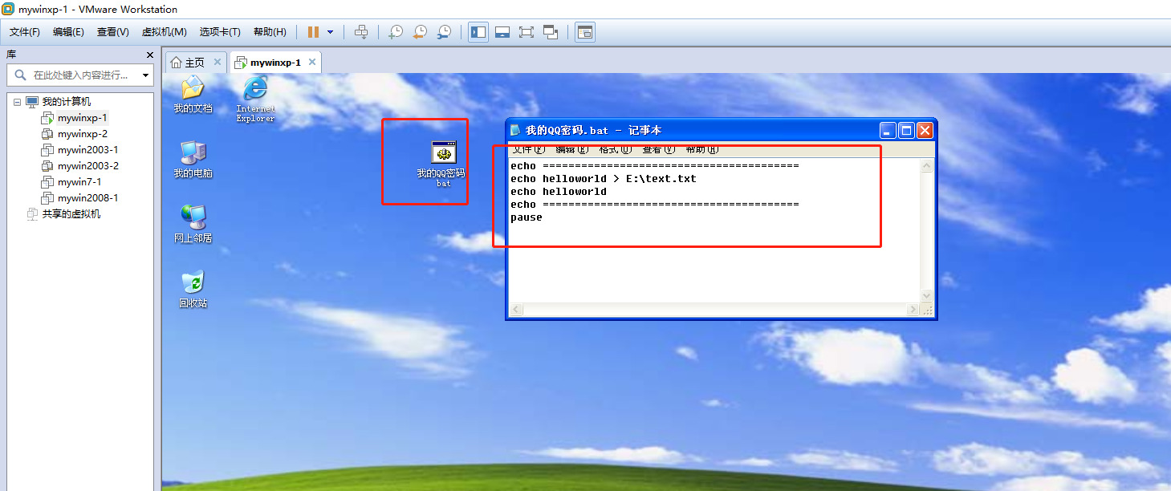The width and height of the screenshot is (1171, 491).
Task: Open the 虚拟机(M) menu
Action: [165, 32]
